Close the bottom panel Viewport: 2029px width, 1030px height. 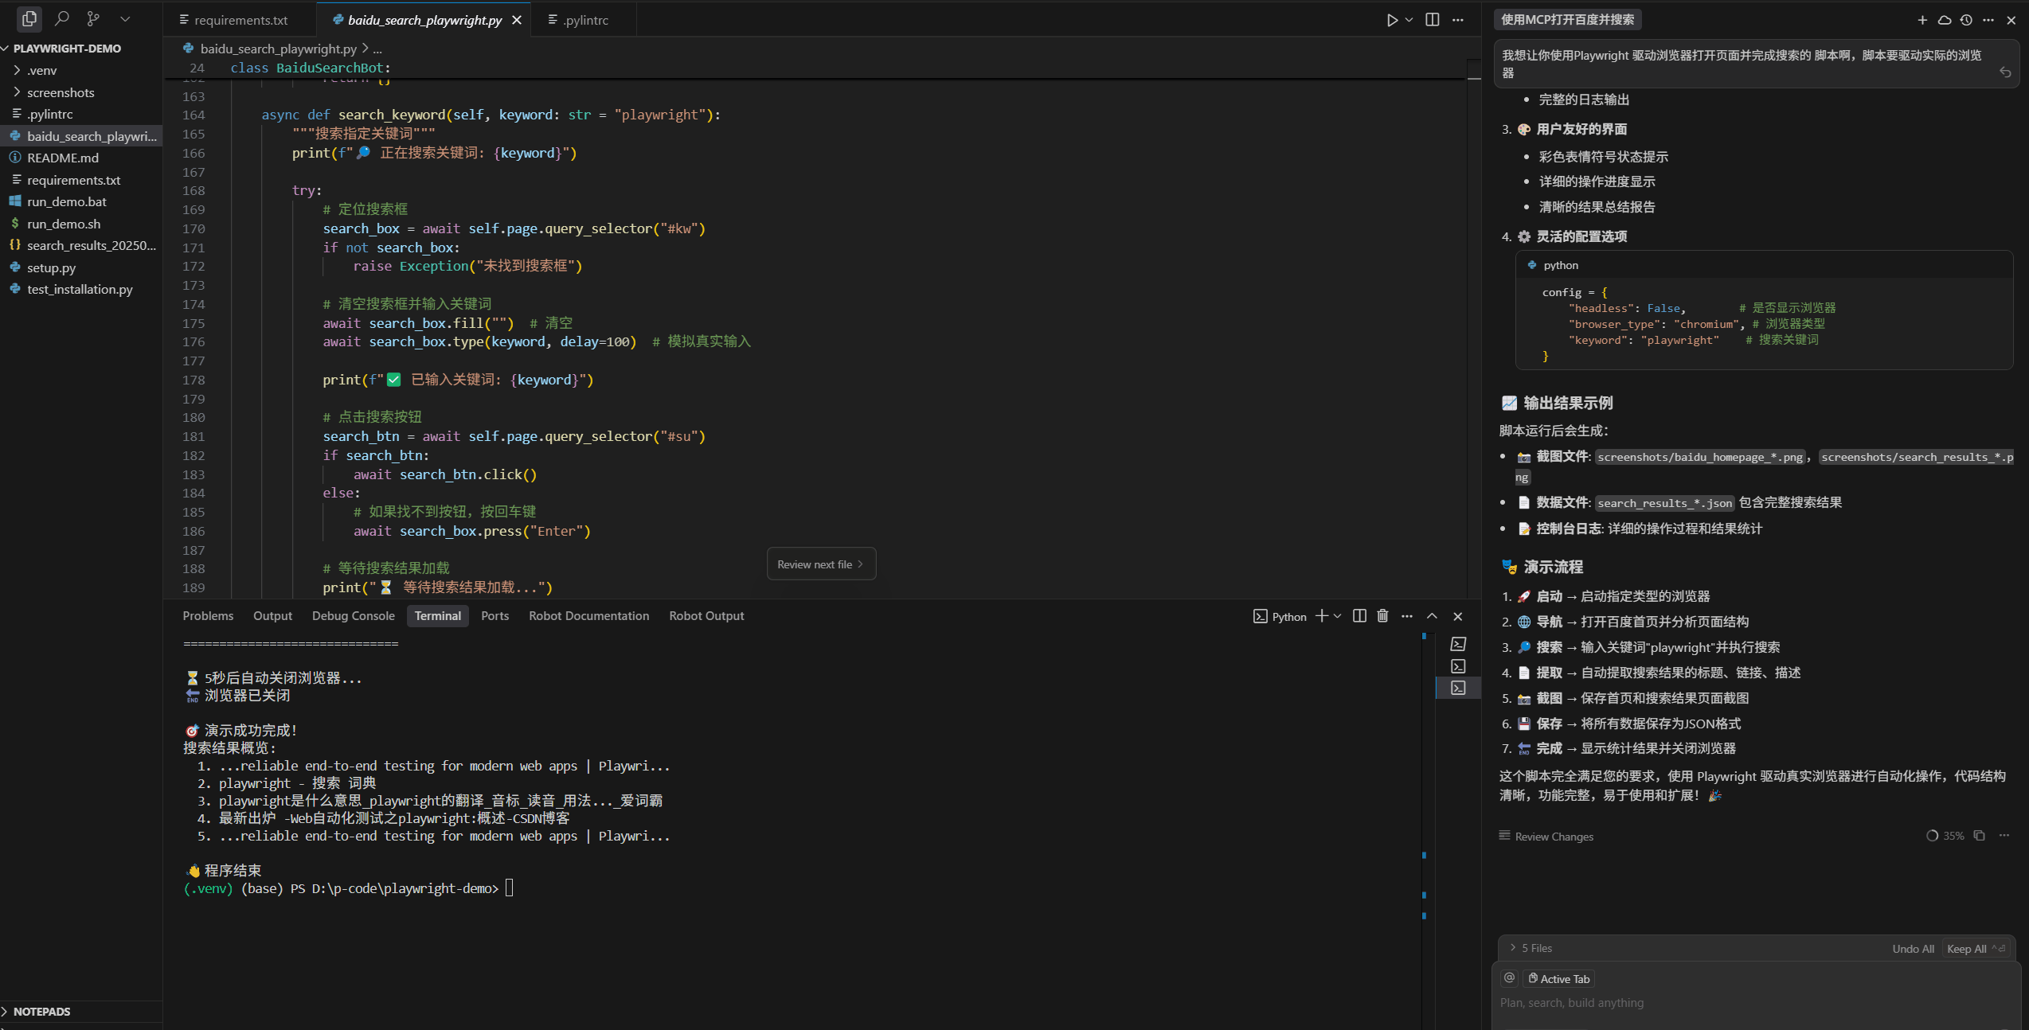point(1458,616)
